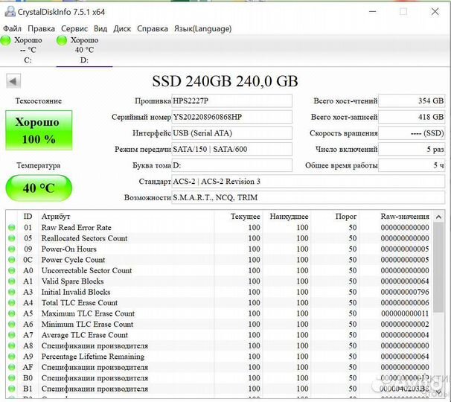Select the Percentage Lifetime Remaining attribute

[93, 357]
